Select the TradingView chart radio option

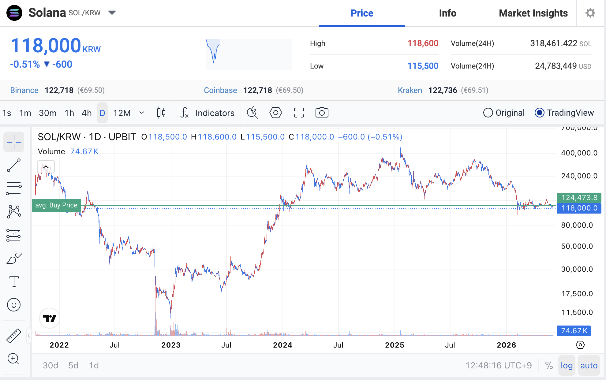tap(564, 113)
